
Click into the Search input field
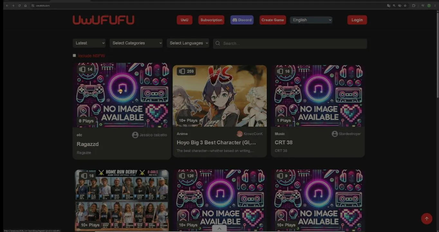click(290, 43)
